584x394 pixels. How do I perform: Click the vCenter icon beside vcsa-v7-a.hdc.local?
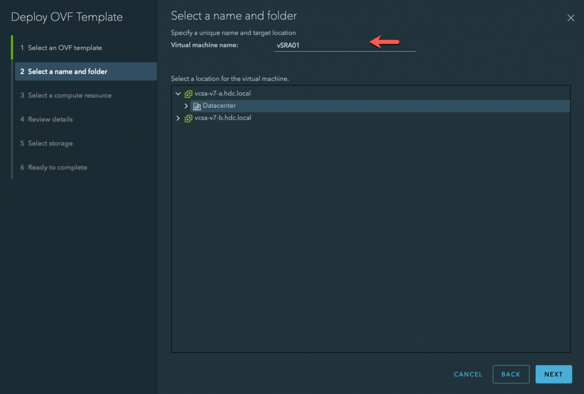pos(188,94)
